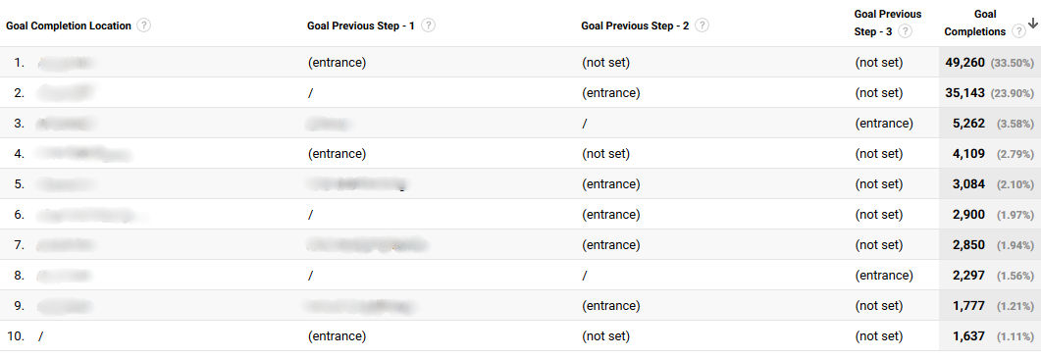Click help icon beside Goal Previous Step - 3

click(905, 31)
